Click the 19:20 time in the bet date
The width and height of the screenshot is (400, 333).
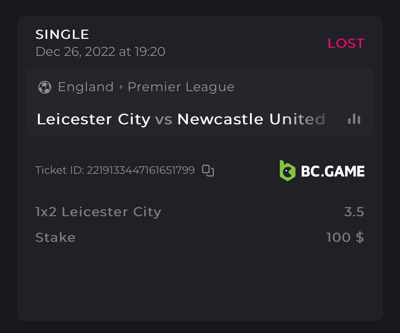150,52
